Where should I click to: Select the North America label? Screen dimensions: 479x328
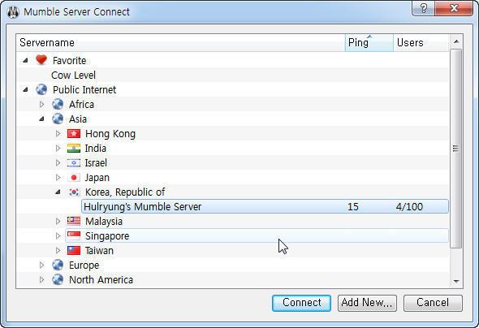(101, 279)
